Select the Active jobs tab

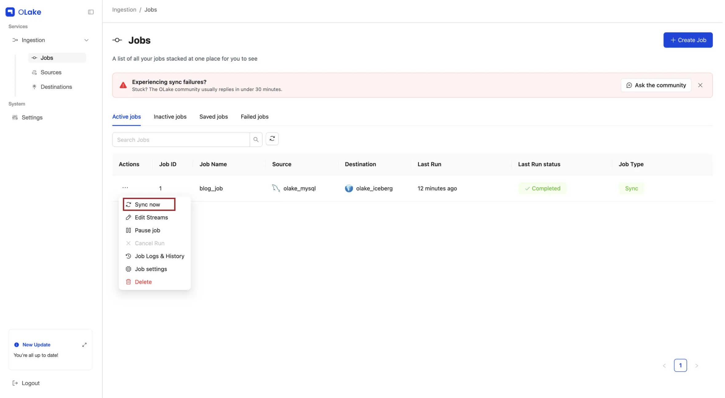(x=126, y=117)
